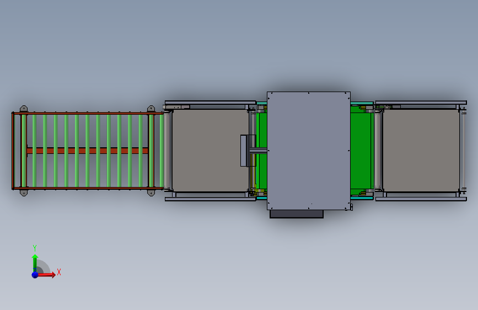Select the bottom-right mounting foot of the roller conveyor
The height and width of the screenshot is (310, 478).
click(151, 193)
